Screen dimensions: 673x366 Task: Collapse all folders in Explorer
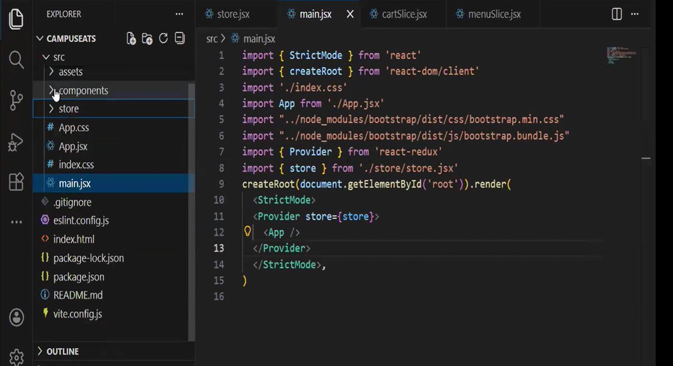(x=179, y=39)
